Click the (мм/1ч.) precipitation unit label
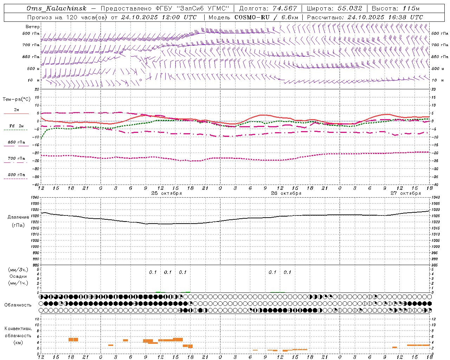Viewport: 450px width, 360px height. [x=18, y=283]
